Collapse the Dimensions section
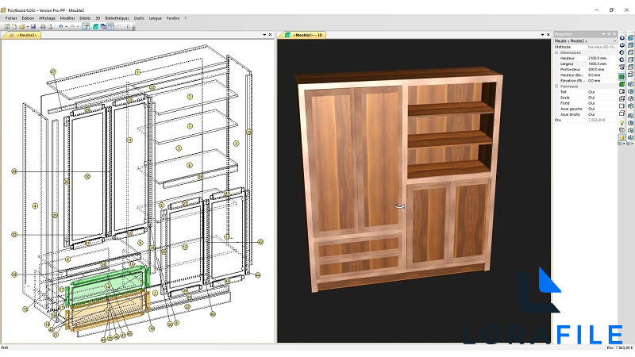The height and width of the screenshot is (357, 635). (x=556, y=52)
